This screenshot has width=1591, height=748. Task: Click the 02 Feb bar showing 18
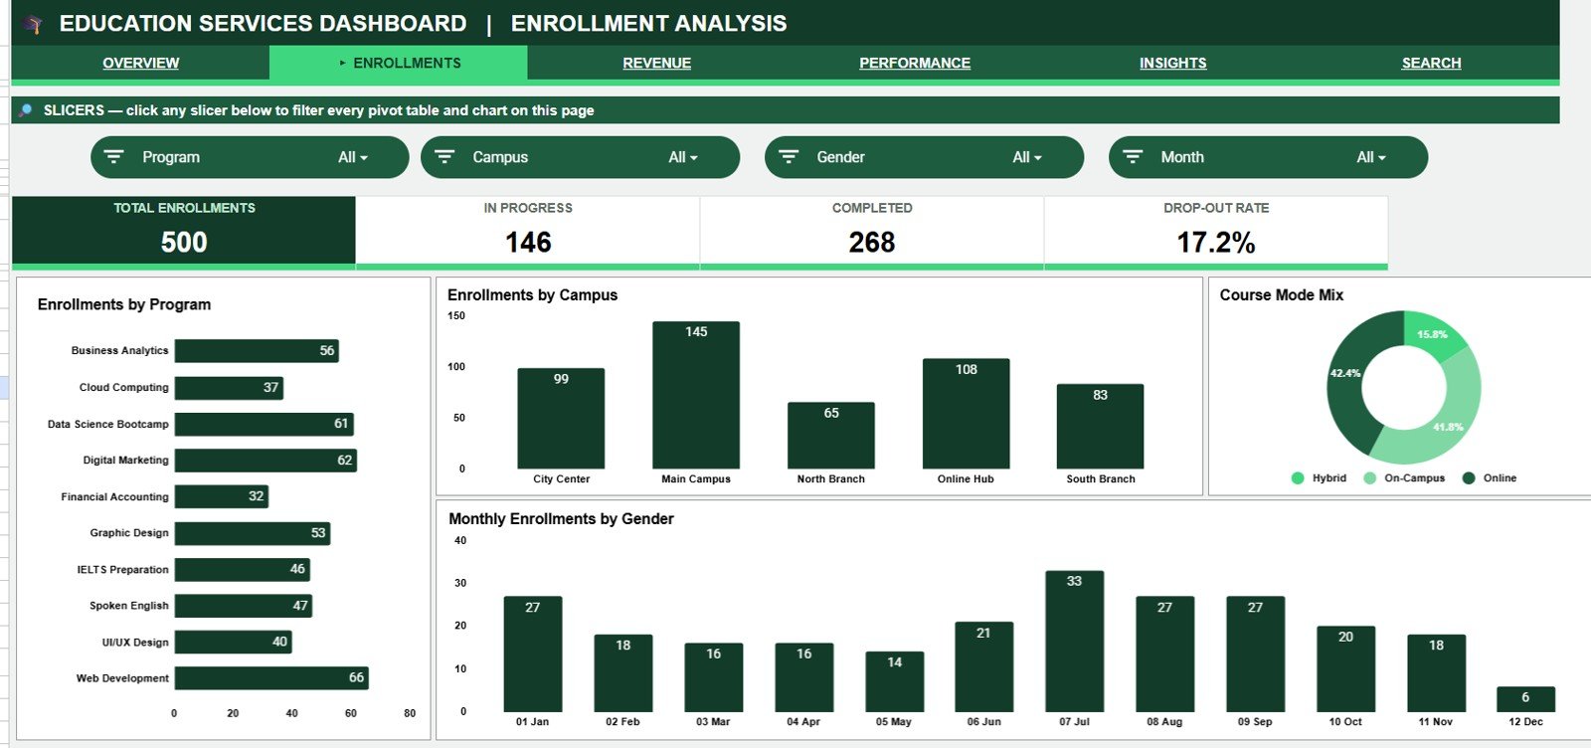pyautogui.click(x=623, y=673)
